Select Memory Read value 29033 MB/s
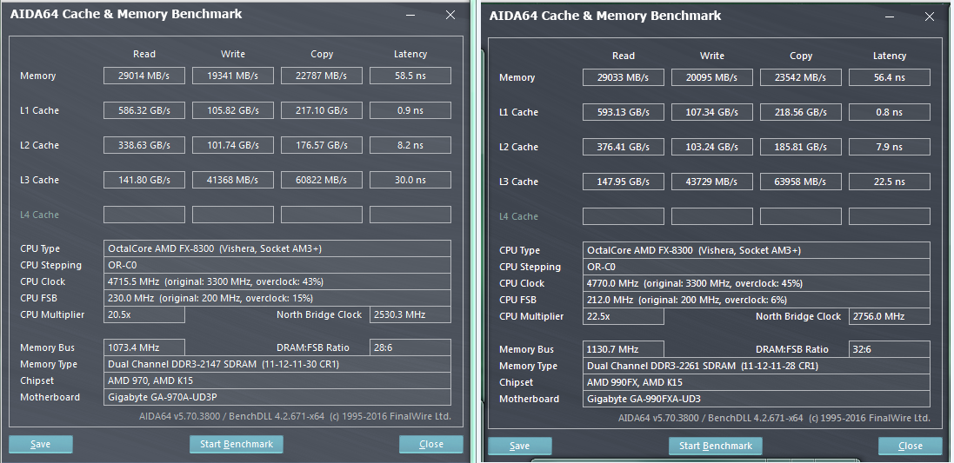The height and width of the screenshot is (463, 954). (624, 78)
